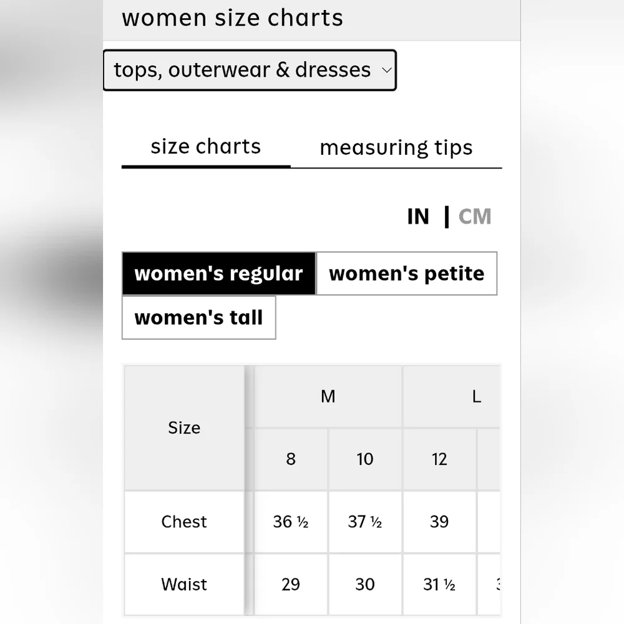The height and width of the screenshot is (624, 624).
Task: Switch to the size charts tab
Action: point(205,147)
